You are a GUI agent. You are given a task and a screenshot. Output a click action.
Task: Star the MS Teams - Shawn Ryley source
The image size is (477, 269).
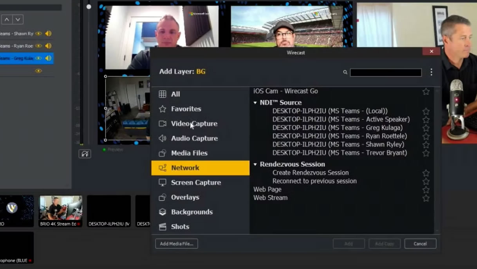[x=426, y=145]
